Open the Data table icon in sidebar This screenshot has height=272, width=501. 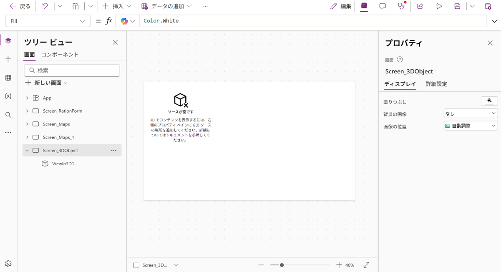point(8,78)
